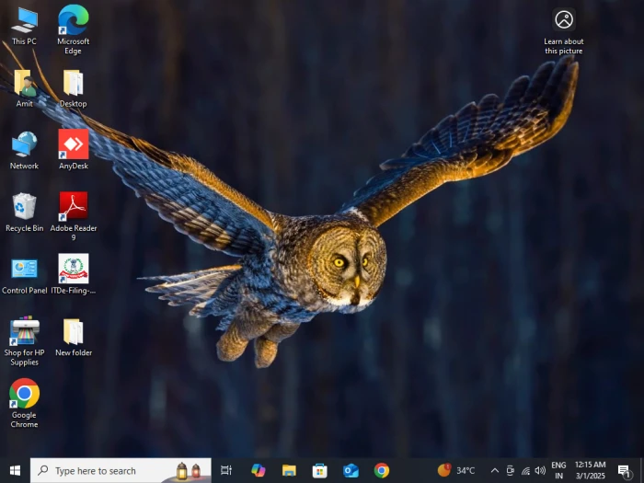644x483 pixels.
Task: Open Task View from the taskbar
Action: [x=226, y=470]
